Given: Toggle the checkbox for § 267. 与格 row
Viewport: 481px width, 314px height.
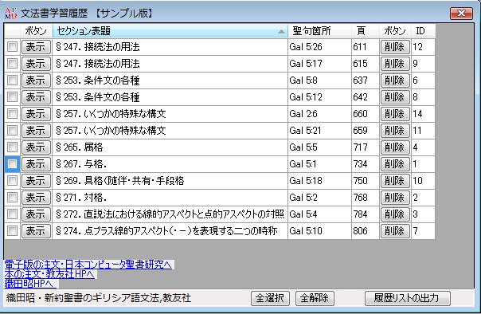Looking at the screenshot, I should (x=12, y=164).
